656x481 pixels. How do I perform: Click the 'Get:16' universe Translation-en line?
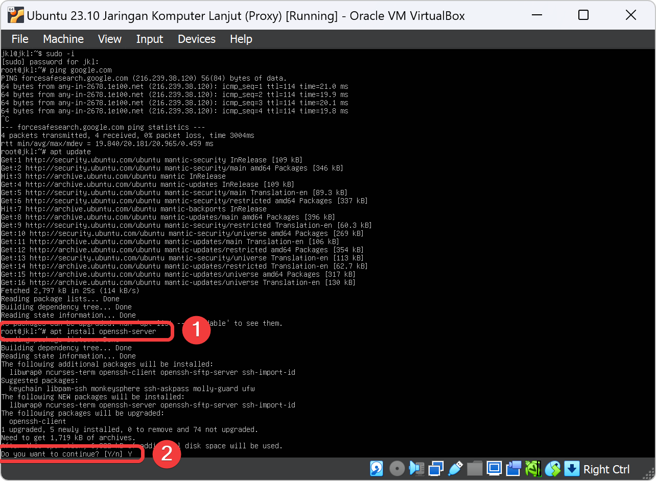(x=179, y=282)
